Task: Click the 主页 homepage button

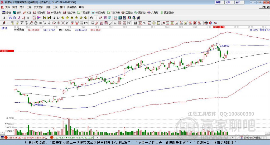Action: (239, 2)
